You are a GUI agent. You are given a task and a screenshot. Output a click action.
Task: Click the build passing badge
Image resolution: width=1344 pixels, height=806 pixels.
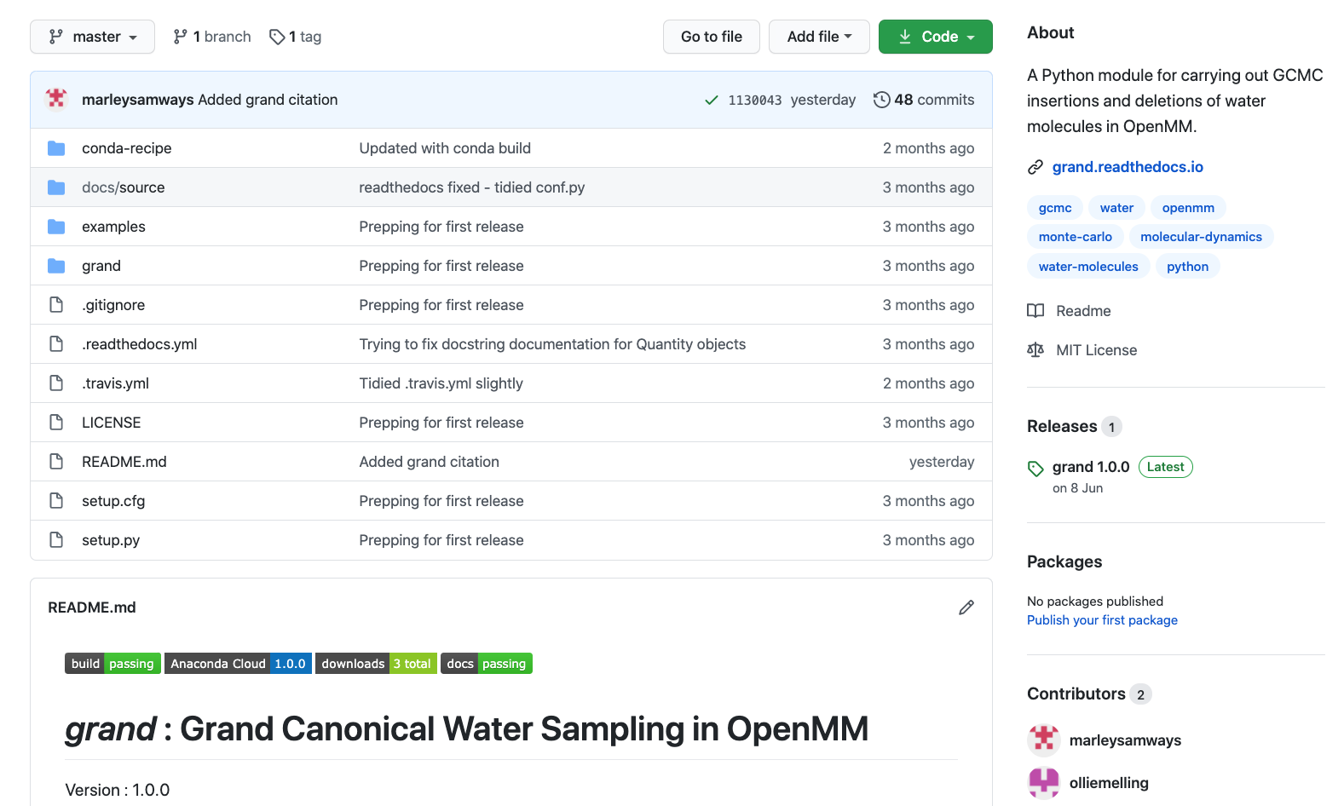coord(112,664)
